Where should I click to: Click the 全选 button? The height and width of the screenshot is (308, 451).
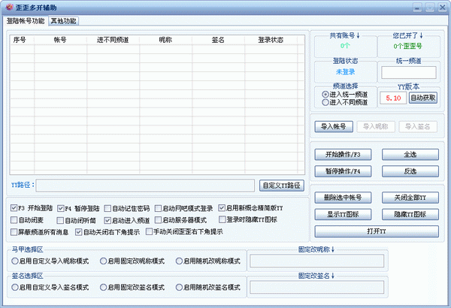(x=410, y=155)
